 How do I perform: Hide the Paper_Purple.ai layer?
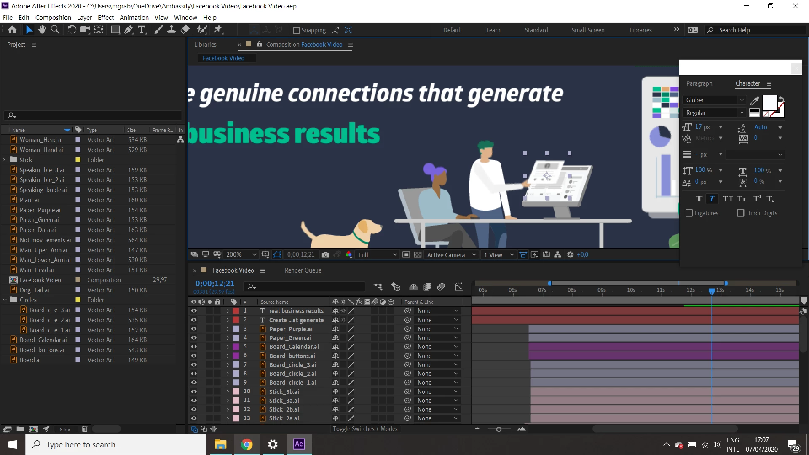(x=193, y=329)
